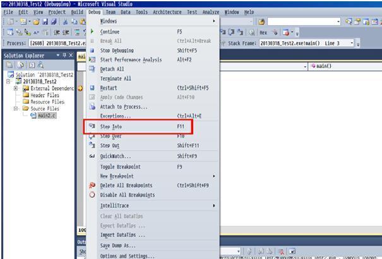Choose Toggle Breakpoint
The width and height of the screenshot is (382, 259).
(153, 167)
